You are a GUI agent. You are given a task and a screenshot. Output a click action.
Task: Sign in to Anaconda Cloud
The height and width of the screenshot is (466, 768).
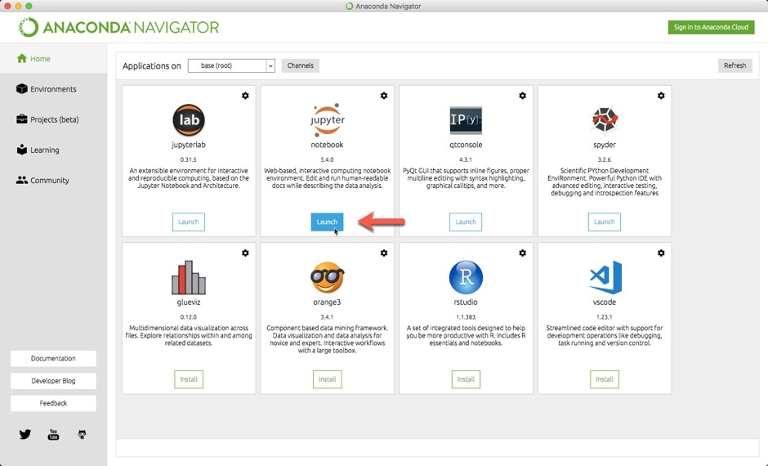710,27
